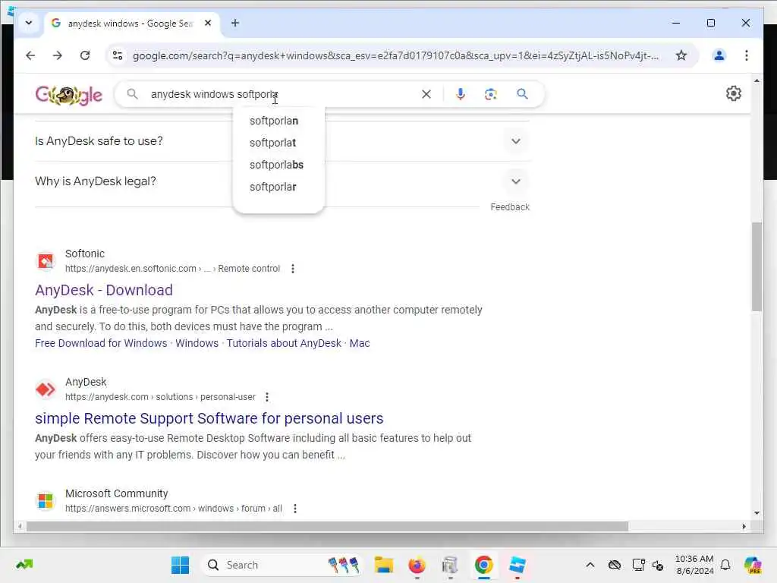Open more options for AnyDesk result
This screenshot has width=777, height=583.
click(267, 397)
